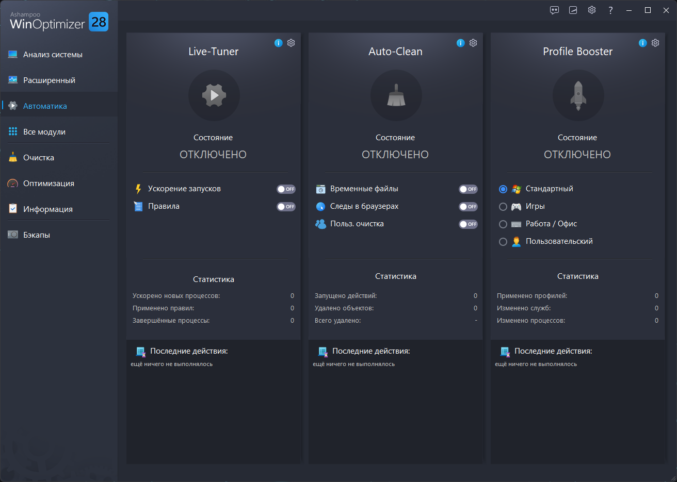Screen dimensions: 677x482
Task: Click the Profile Booster title
Action: (578, 52)
